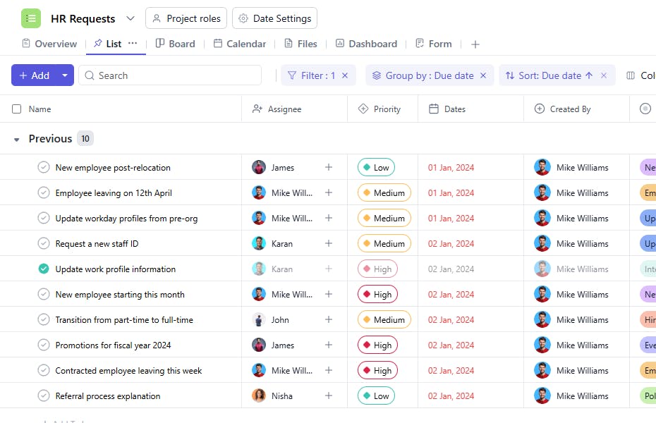The width and height of the screenshot is (656, 423).
Task: Uncheck completed 'Update work profile information' task
Action: 44,269
